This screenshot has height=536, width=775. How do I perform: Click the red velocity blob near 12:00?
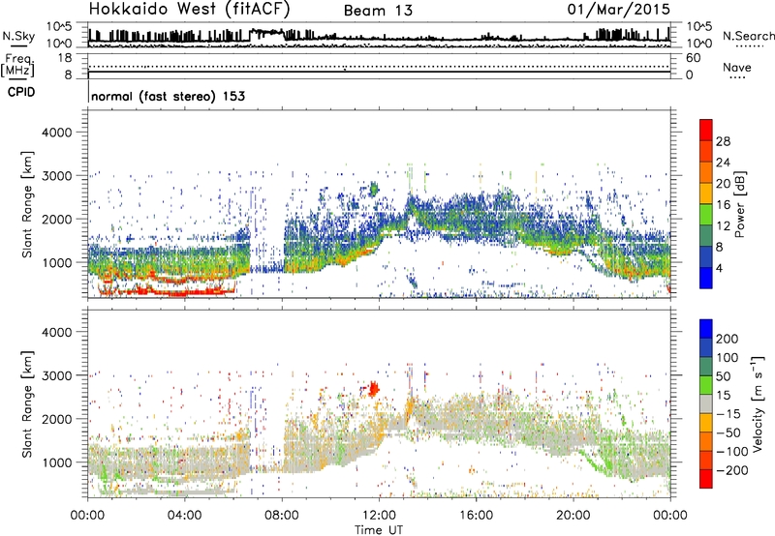click(x=374, y=389)
